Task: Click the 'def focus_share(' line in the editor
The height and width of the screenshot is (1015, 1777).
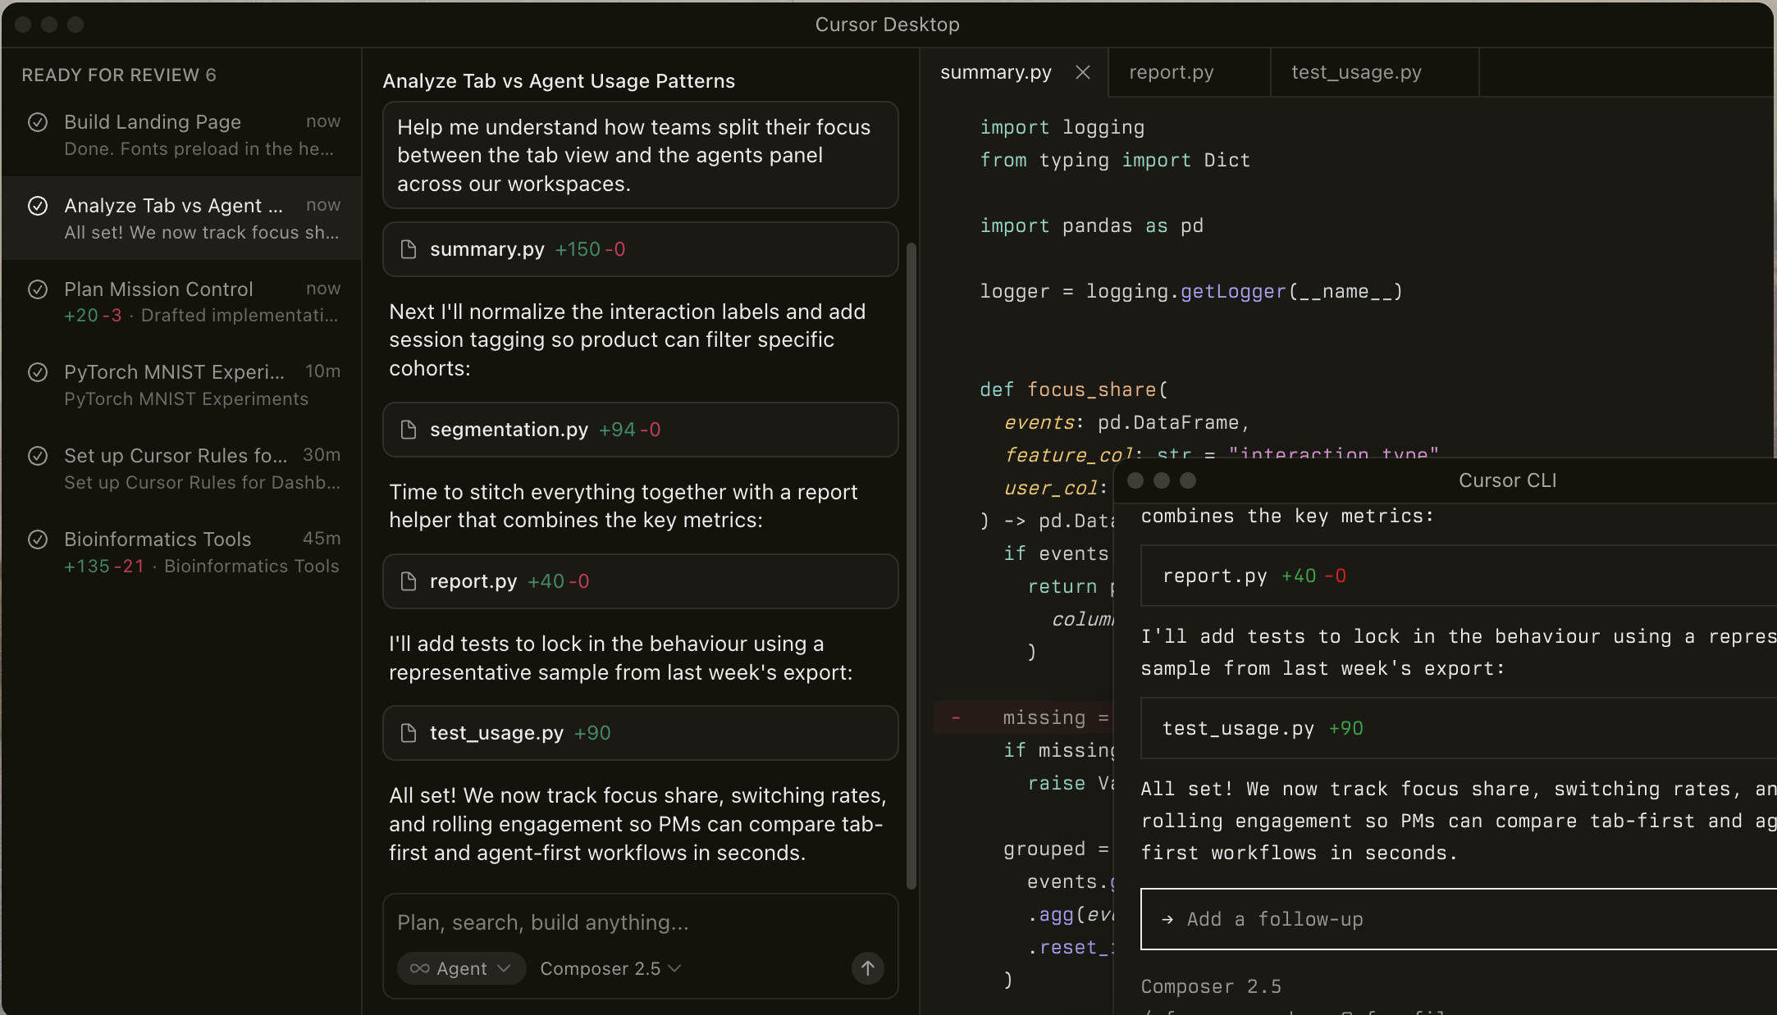Action: (1074, 389)
